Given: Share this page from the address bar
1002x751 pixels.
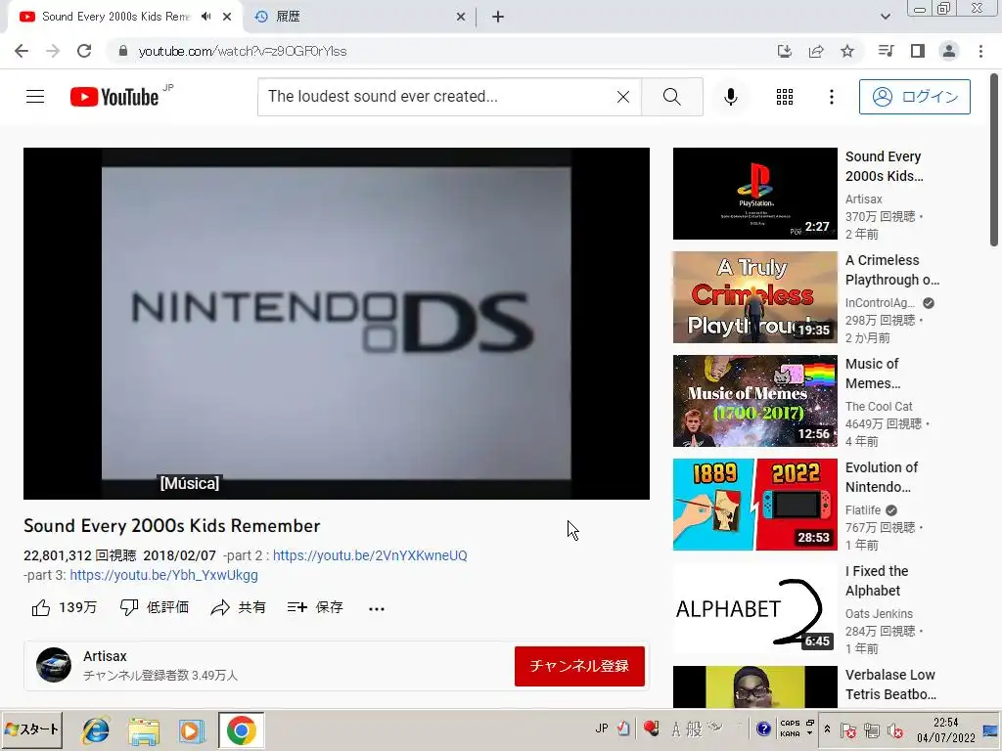Looking at the screenshot, I should coord(816,51).
